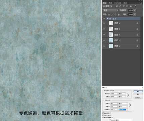
Task: Click the folder icon of group 组 1
Action: click(x=110, y=18)
